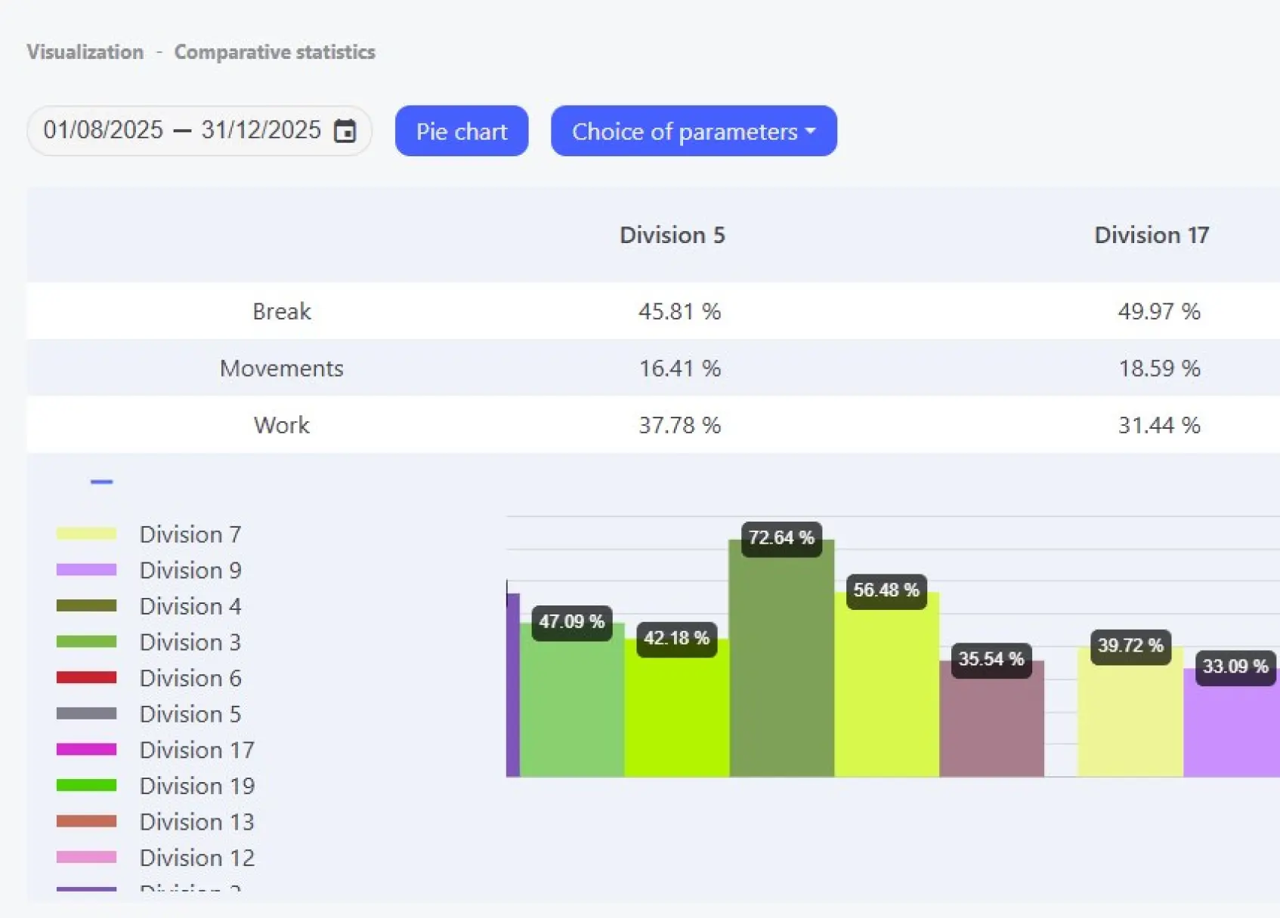1280x918 pixels.
Task: Click the 16.41 % Movements value
Action: pyautogui.click(x=680, y=368)
